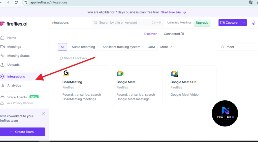Click the Google Meet Video description text
This screenshot has height=142, width=258.
(184, 95)
